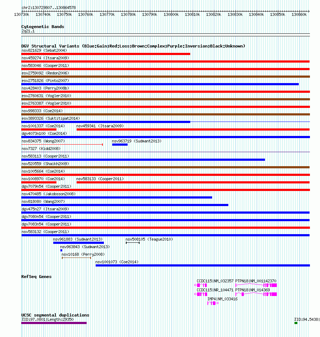
Task: Open dgv4073n100 (Coe2014) label
Action: click(44, 133)
